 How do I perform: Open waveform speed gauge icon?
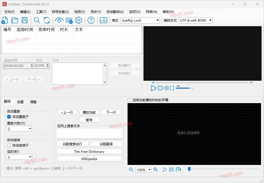point(178,170)
